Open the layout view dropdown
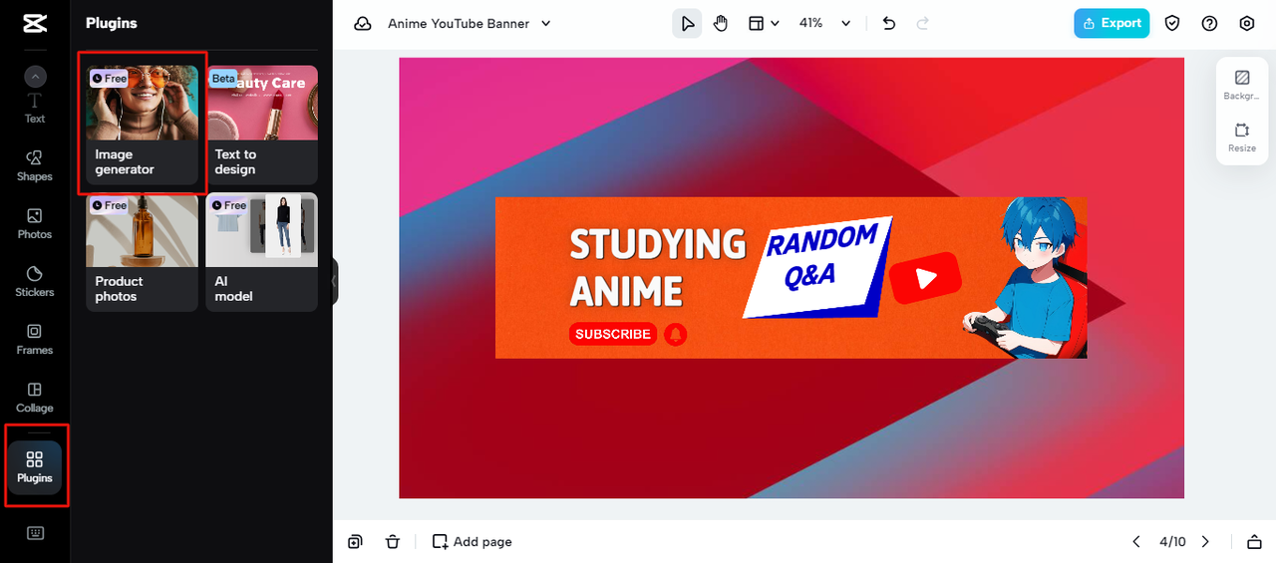This screenshot has width=1276, height=563. click(x=764, y=23)
